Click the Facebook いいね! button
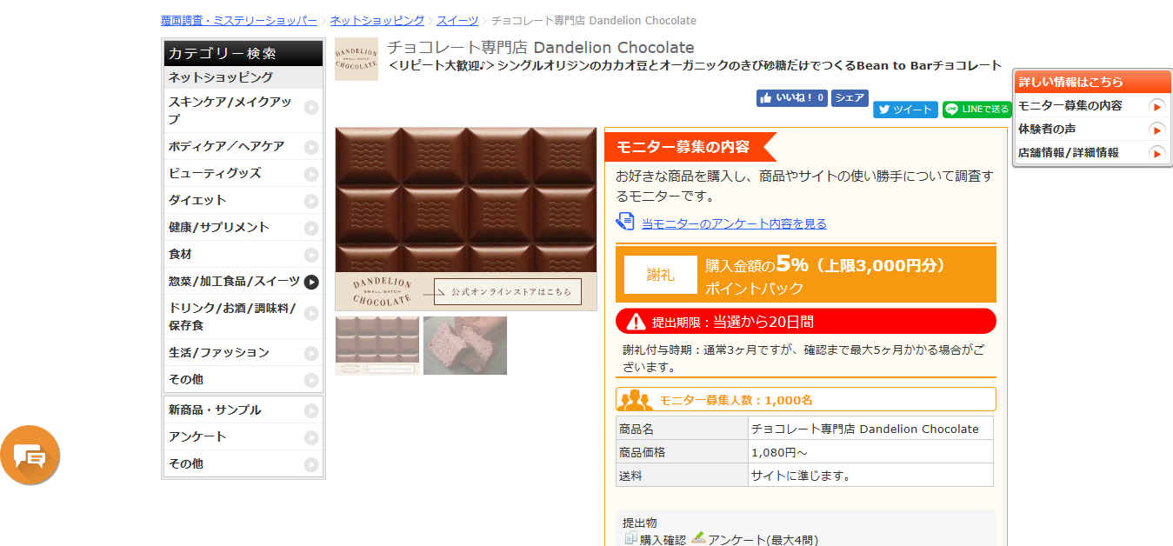The width and height of the screenshot is (1173, 546). pos(791,98)
